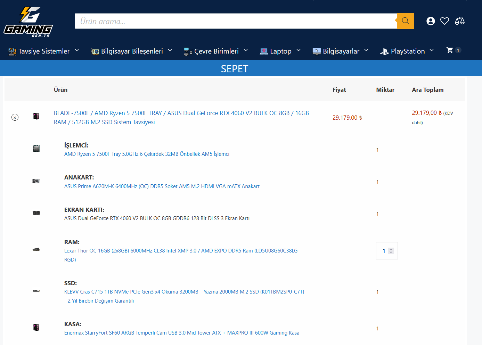Expand the Bilgisayarlar dropdown chevron

pyautogui.click(x=366, y=50)
